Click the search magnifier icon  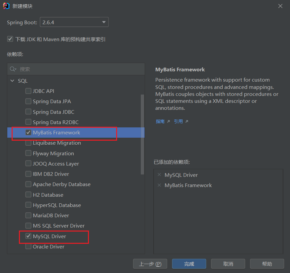click(x=13, y=69)
